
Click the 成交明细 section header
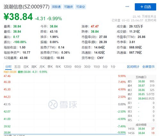(x=141, y=125)
